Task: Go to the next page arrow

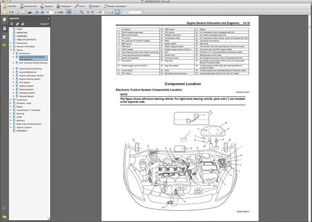Action: point(41,13)
